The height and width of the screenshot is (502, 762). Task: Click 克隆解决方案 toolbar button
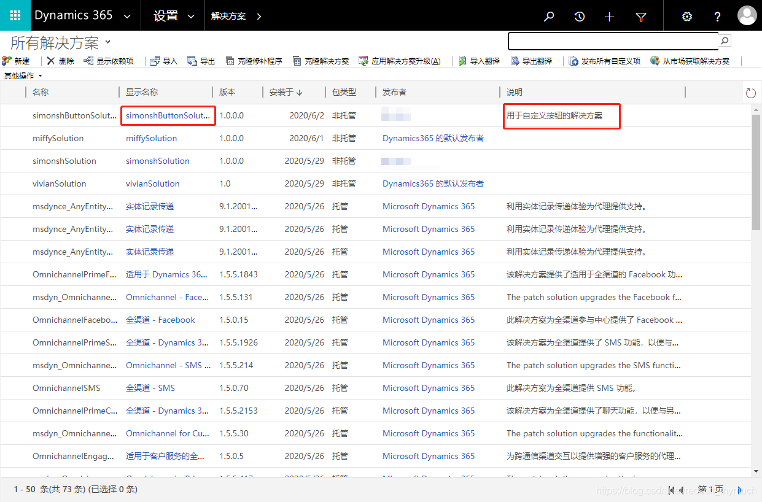click(x=321, y=61)
